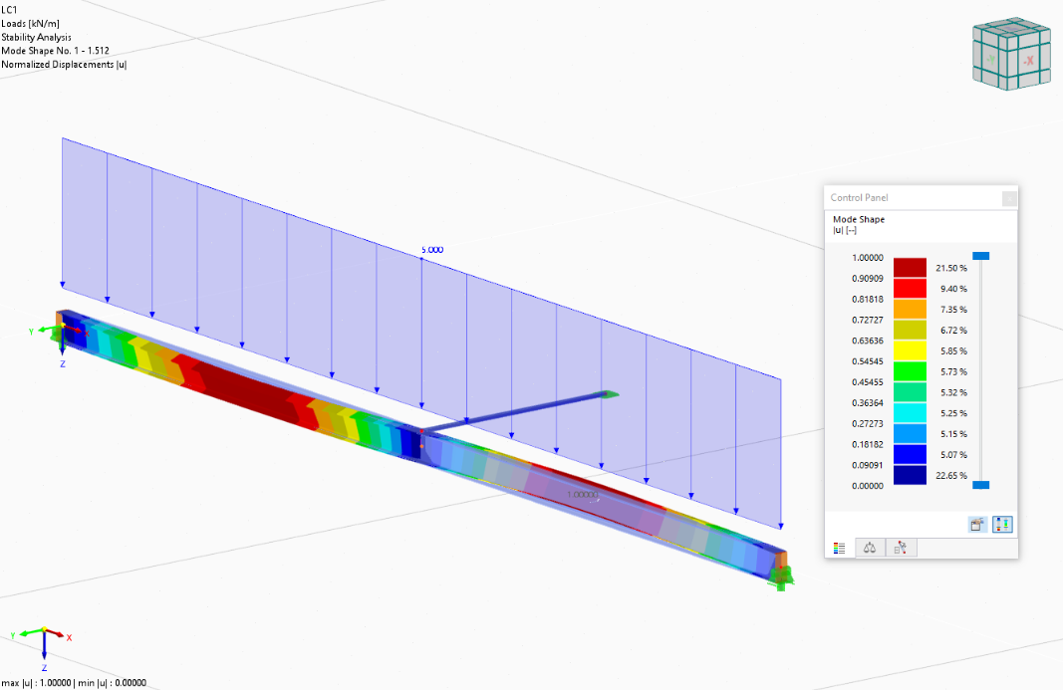Click the Mode Shape heading in Control Panel
Viewport: 1063px width, 690px height.
click(858, 220)
